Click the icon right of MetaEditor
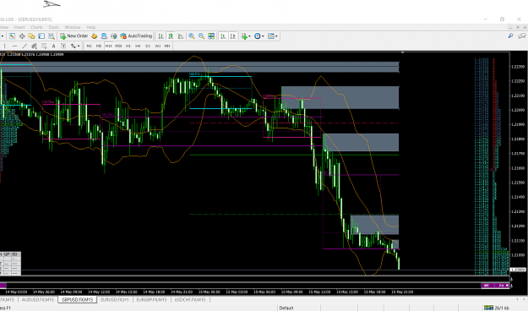Viewport: 528px width, 311px height. click(104, 36)
